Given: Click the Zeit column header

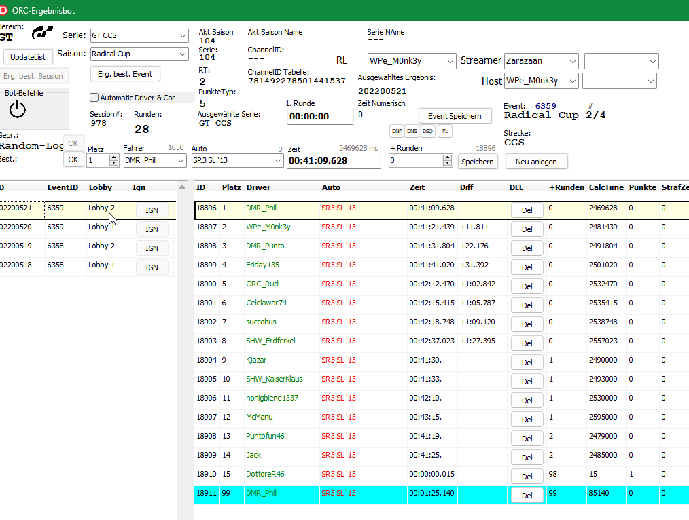Looking at the screenshot, I should [x=417, y=187].
